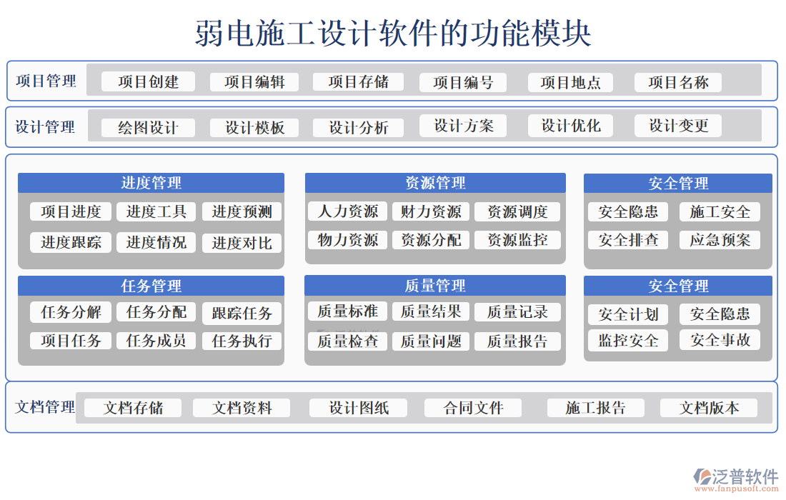Open 质量报告
786x500 pixels.
[519, 341]
